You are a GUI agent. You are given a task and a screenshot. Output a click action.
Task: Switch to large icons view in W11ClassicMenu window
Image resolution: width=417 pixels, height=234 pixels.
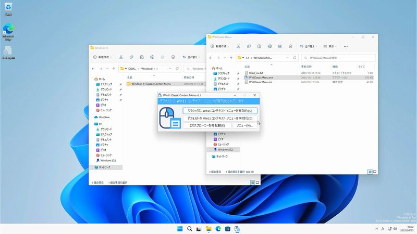375,172
